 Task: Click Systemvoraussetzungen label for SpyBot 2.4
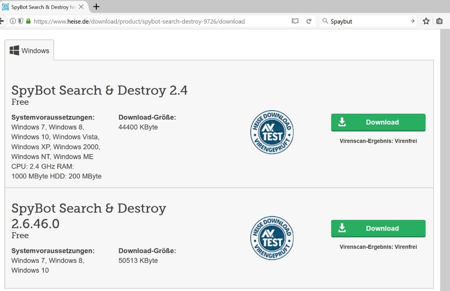[53, 117]
